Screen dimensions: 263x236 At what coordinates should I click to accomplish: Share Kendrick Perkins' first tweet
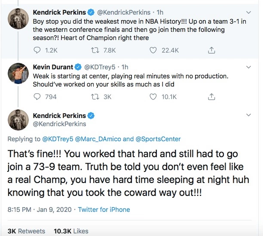pyautogui.click(x=211, y=50)
